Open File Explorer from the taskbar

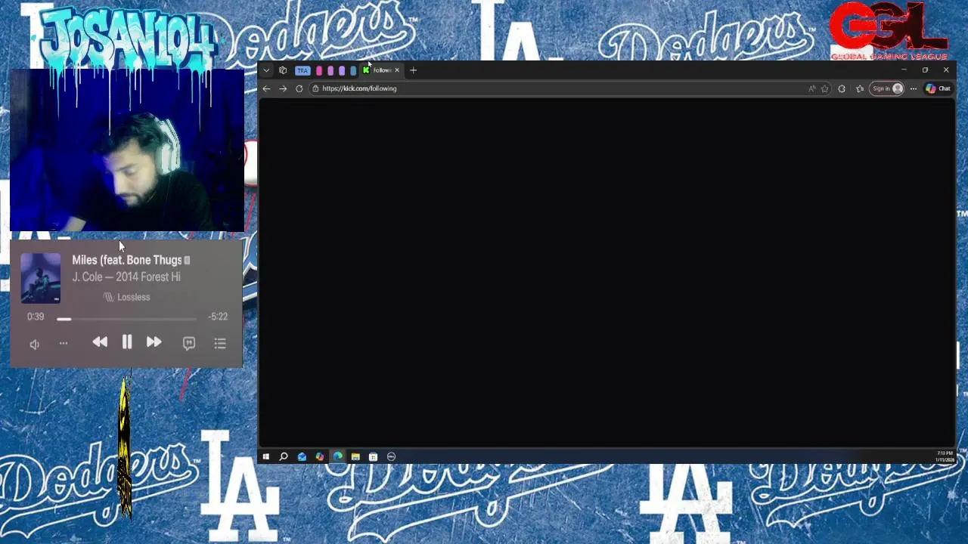point(355,456)
